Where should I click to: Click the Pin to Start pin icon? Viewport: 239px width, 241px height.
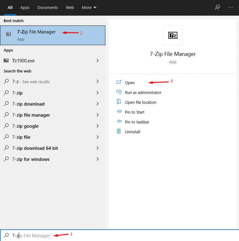(x=119, y=111)
